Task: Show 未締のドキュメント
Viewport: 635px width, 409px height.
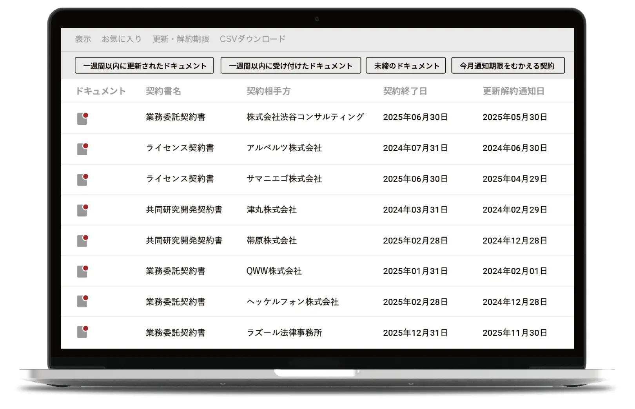Action: pyautogui.click(x=406, y=65)
